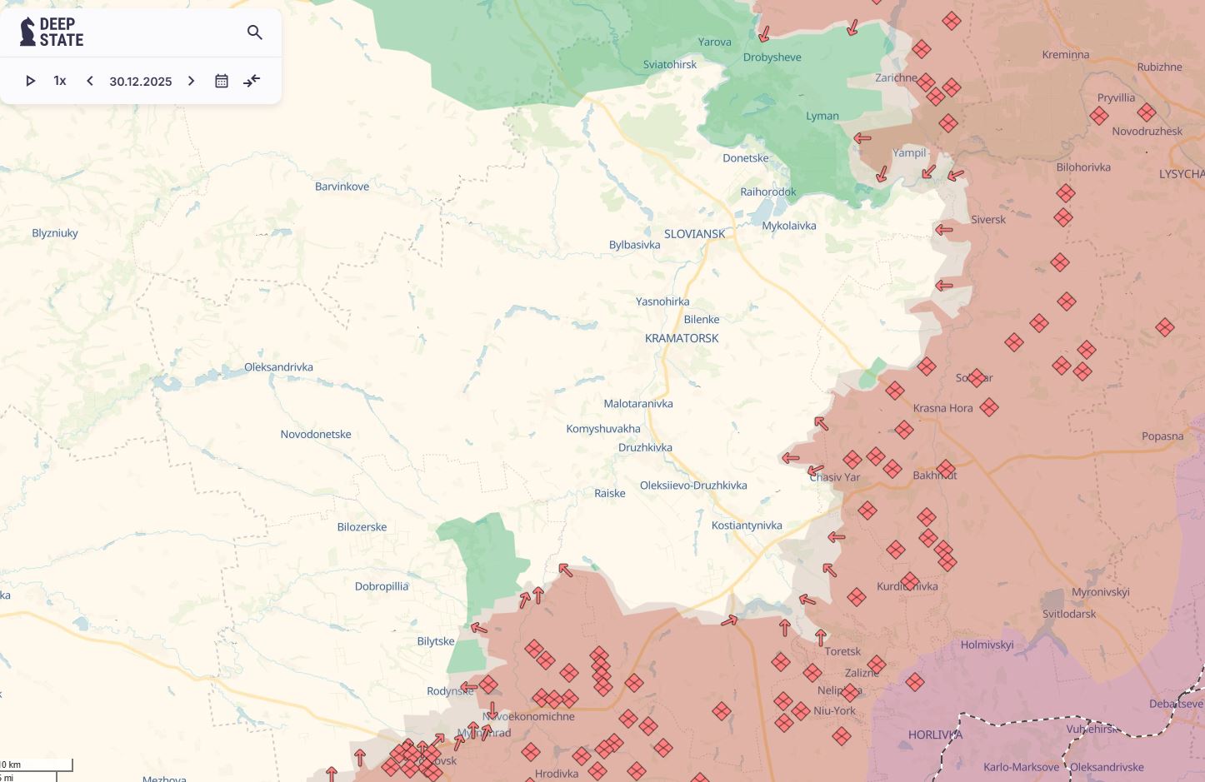Select the attack arrow above Toretsk
This screenshot has width=1205, height=782.
pyautogui.click(x=821, y=638)
